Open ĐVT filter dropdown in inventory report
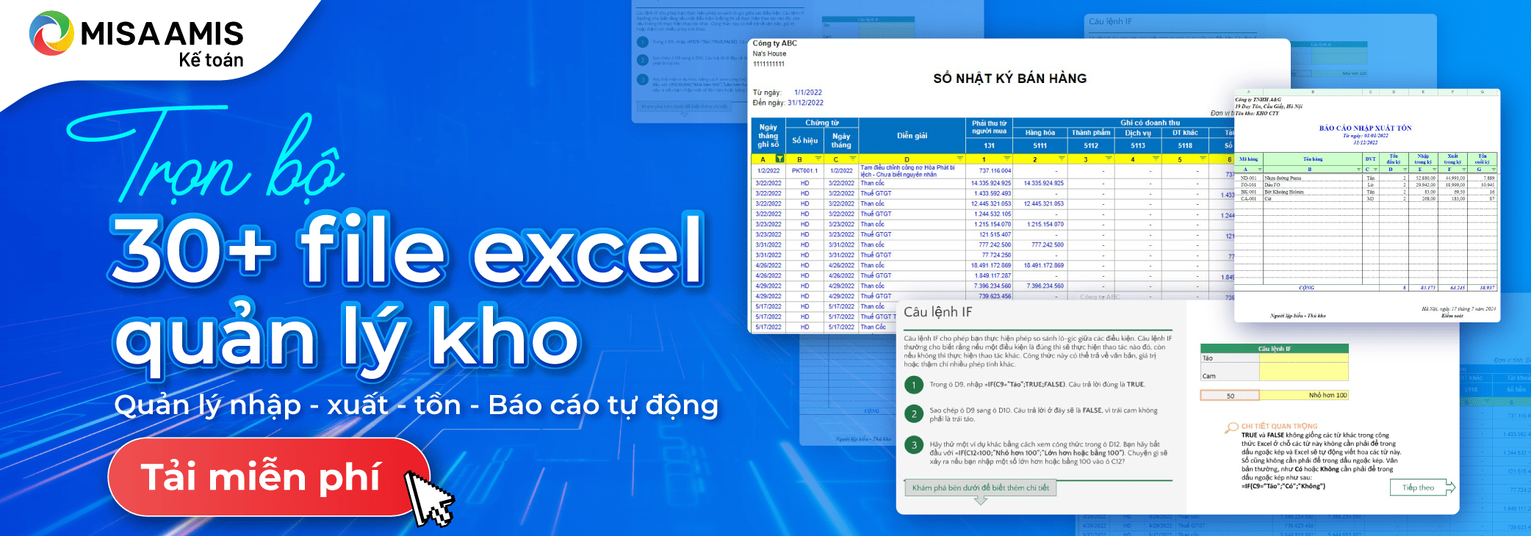 pos(1375,170)
